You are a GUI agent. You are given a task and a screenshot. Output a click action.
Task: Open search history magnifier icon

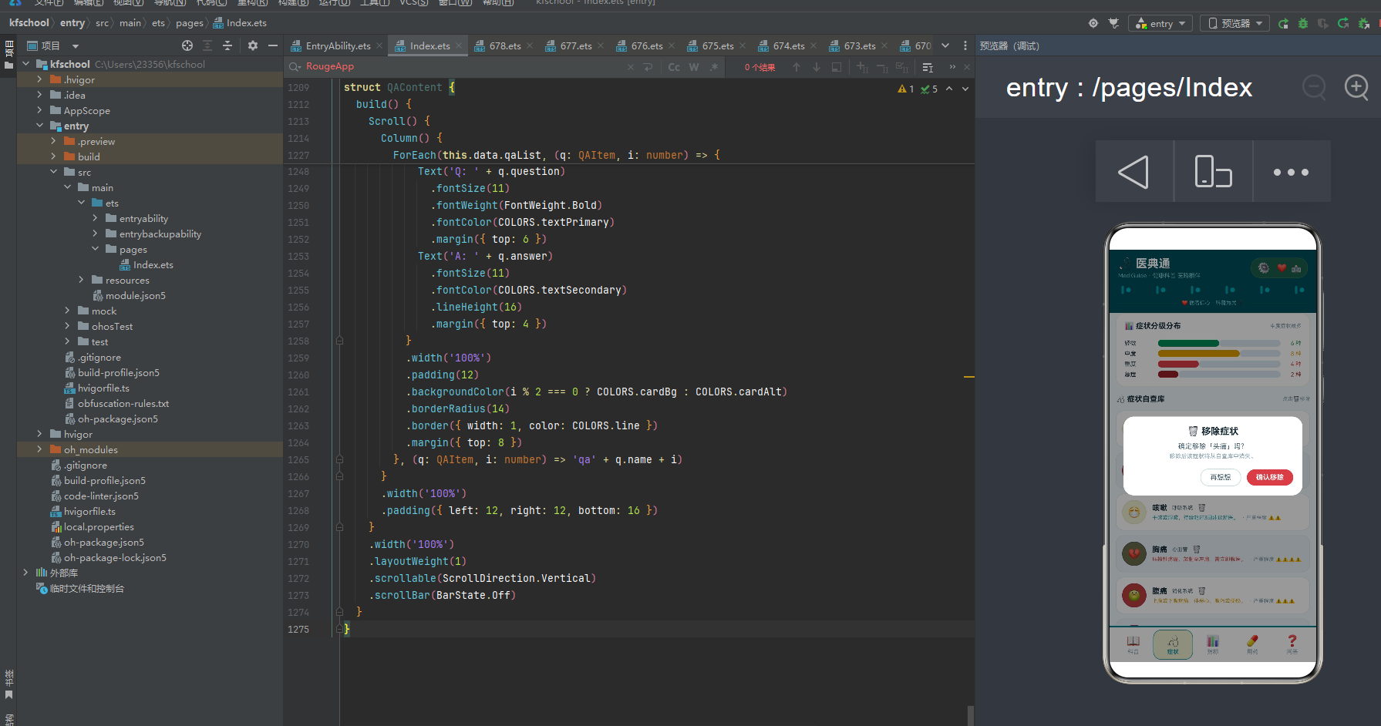point(295,67)
